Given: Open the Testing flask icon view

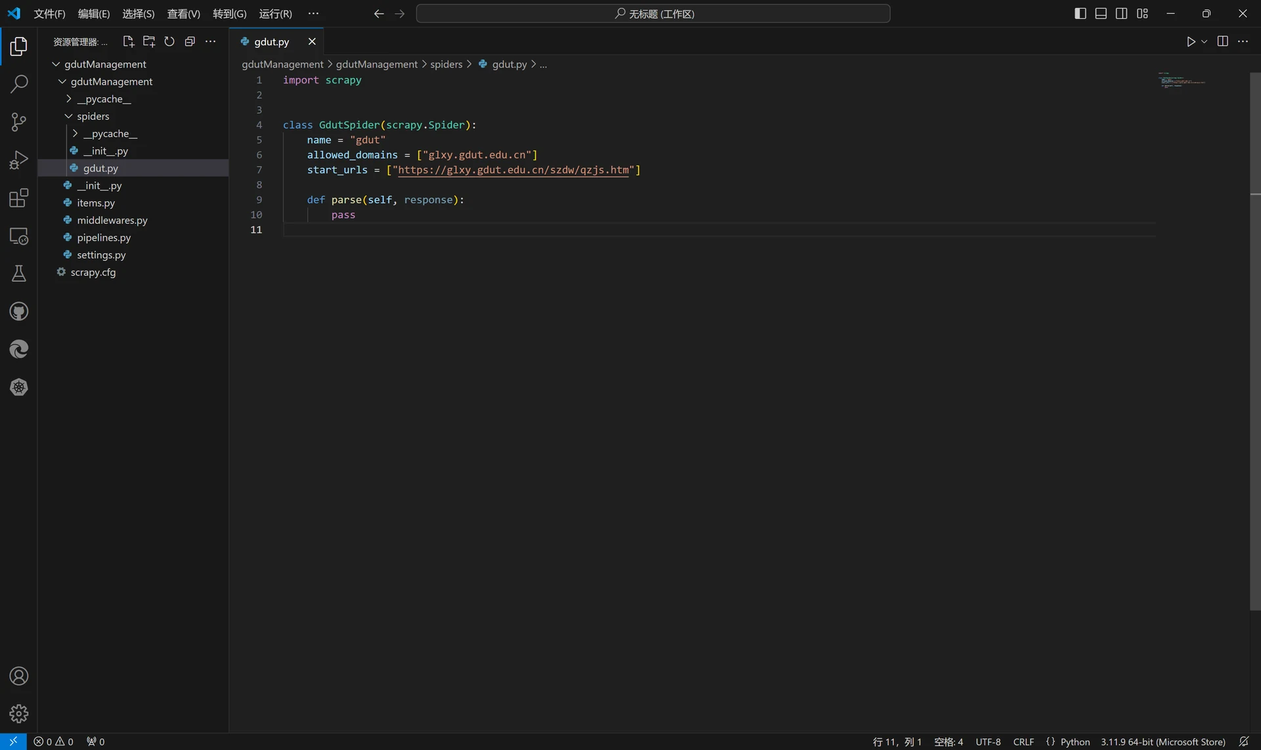Looking at the screenshot, I should point(19,273).
